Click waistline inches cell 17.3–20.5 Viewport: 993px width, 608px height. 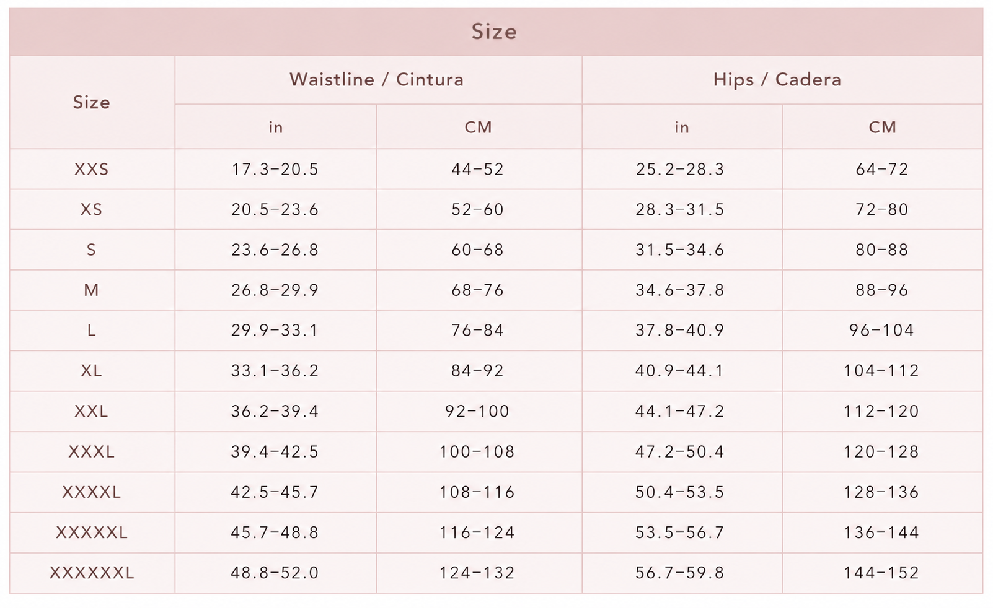coord(275,169)
